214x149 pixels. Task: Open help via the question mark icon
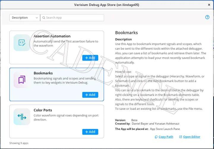pos(207,17)
